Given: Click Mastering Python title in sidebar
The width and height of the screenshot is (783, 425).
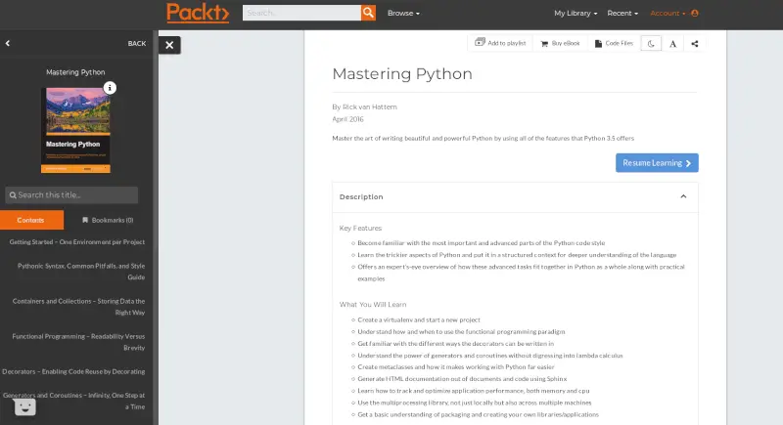Looking at the screenshot, I should pos(75,72).
